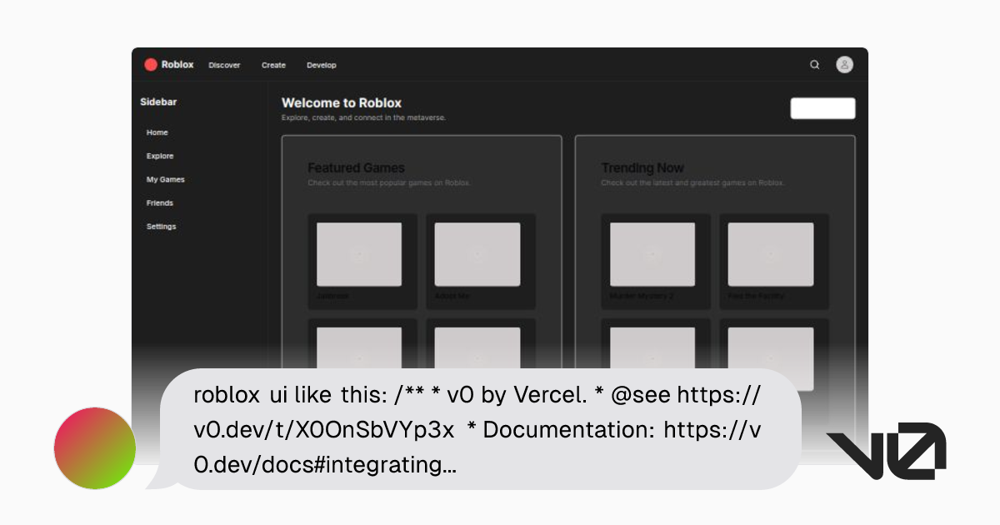This screenshot has width=1000, height=525.
Task: Click the white button near the page header
Action: pos(822,108)
